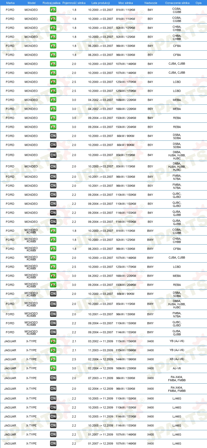Click the Pojemność silnika column header
The height and width of the screenshot is (448, 207).
point(74,3)
